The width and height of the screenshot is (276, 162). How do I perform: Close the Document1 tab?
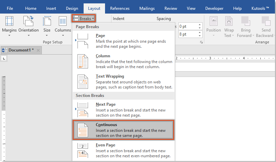coord(38,50)
